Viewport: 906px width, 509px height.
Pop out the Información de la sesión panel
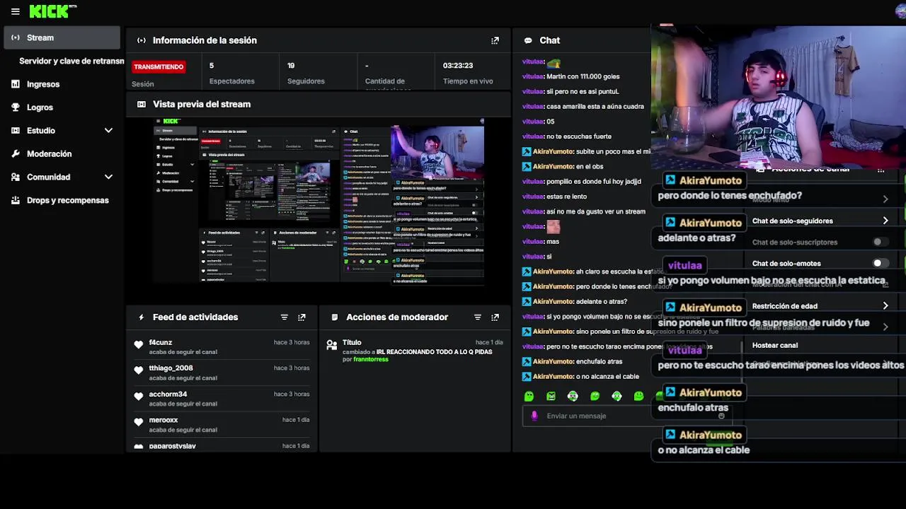coord(495,40)
